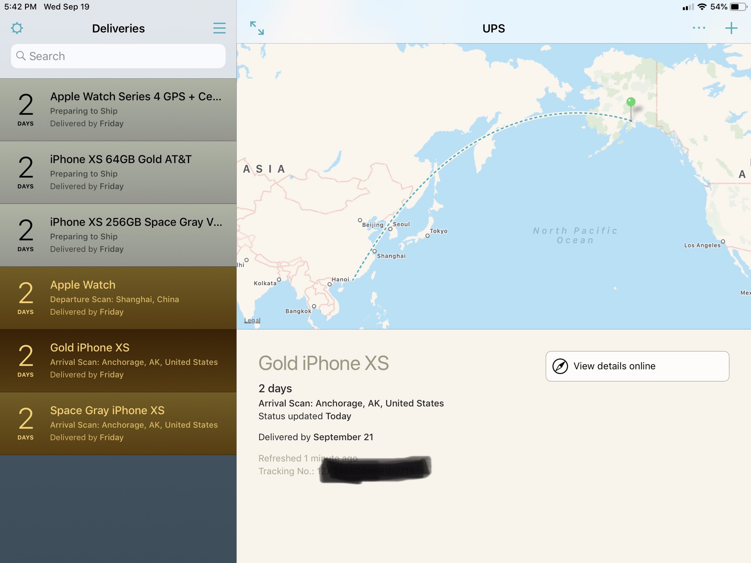Click the View details online button
The image size is (751, 563).
(637, 366)
